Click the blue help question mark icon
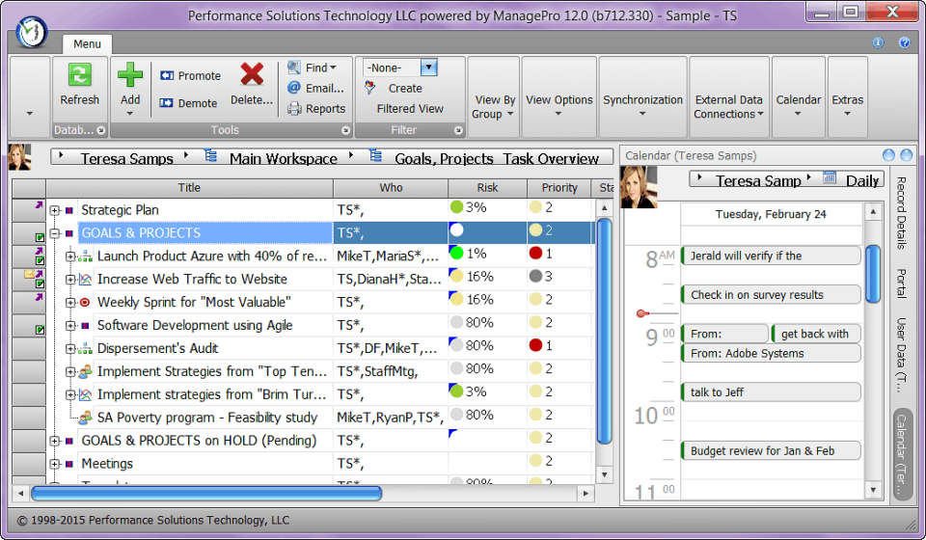This screenshot has height=540, width=926. tap(904, 42)
